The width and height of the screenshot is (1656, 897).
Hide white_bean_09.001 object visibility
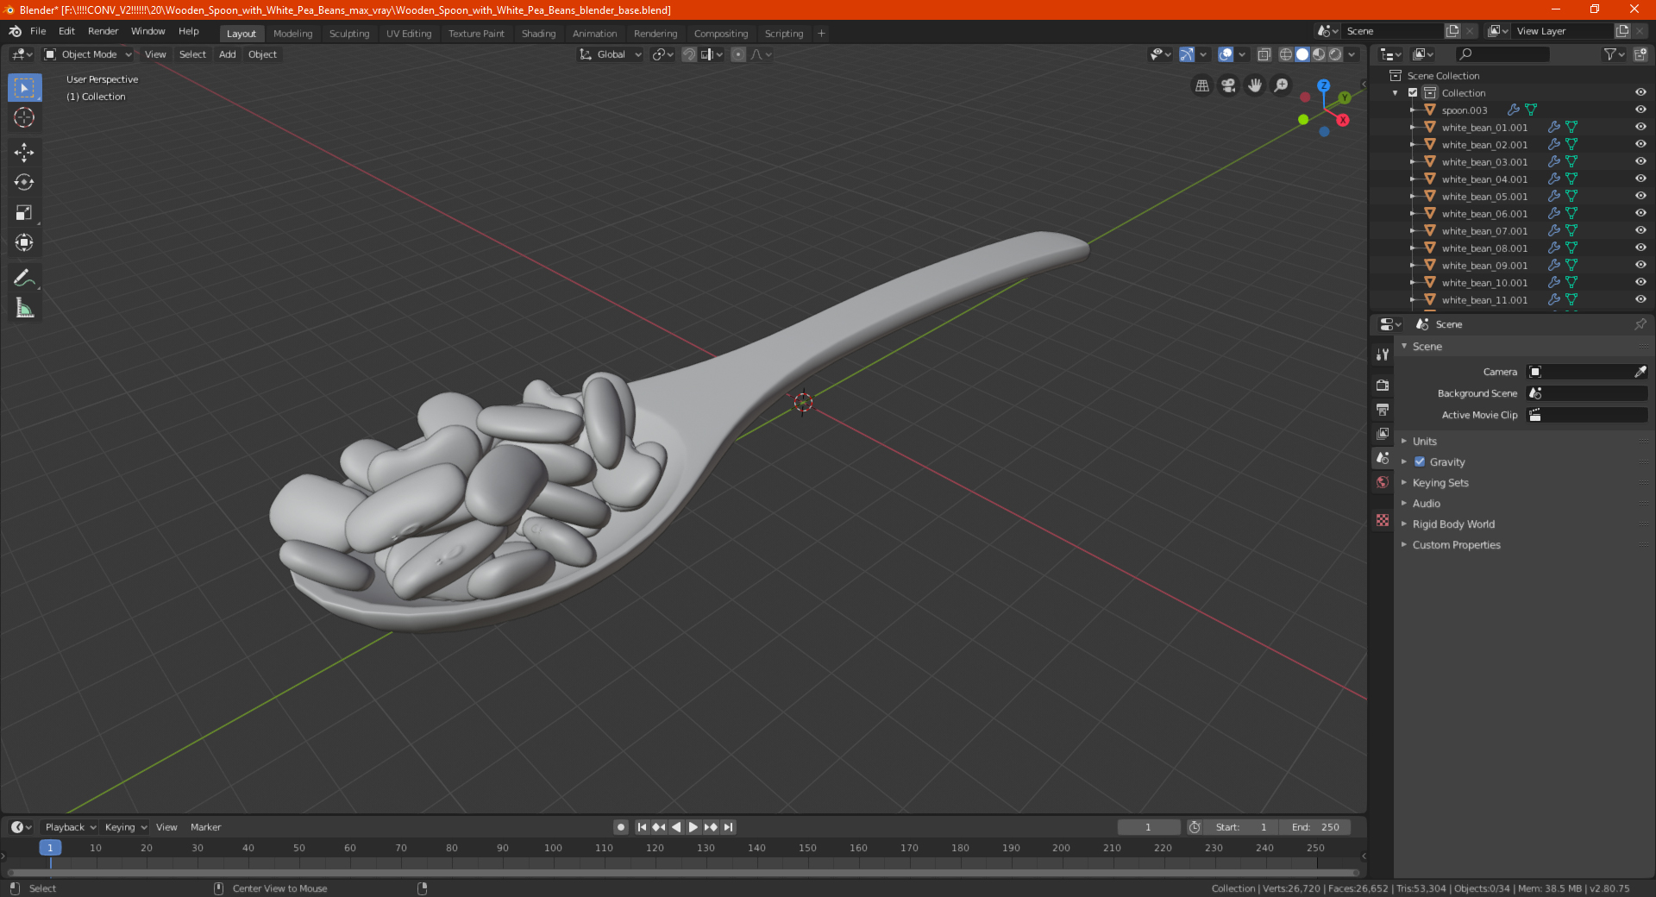[1640, 266]
